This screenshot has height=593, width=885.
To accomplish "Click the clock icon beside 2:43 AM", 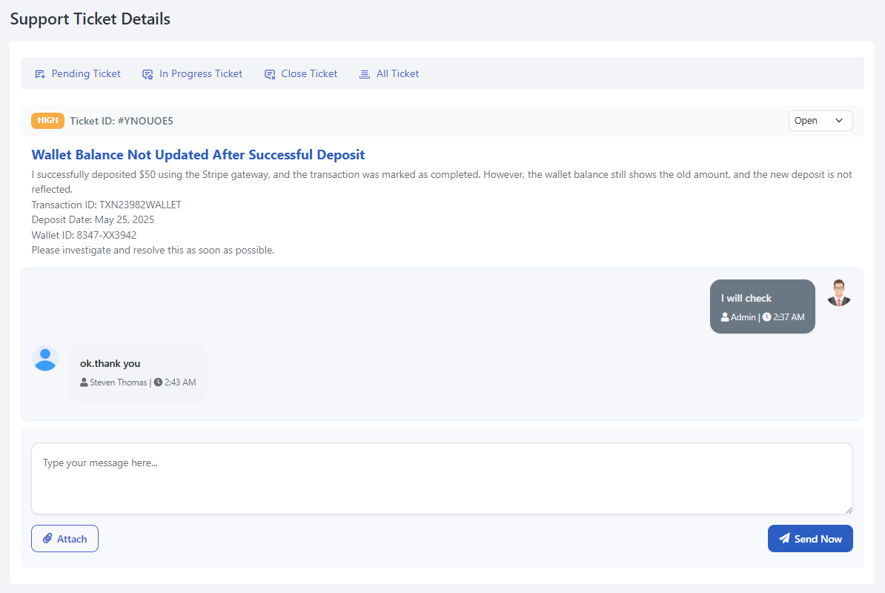I will [x=158, y=382].
